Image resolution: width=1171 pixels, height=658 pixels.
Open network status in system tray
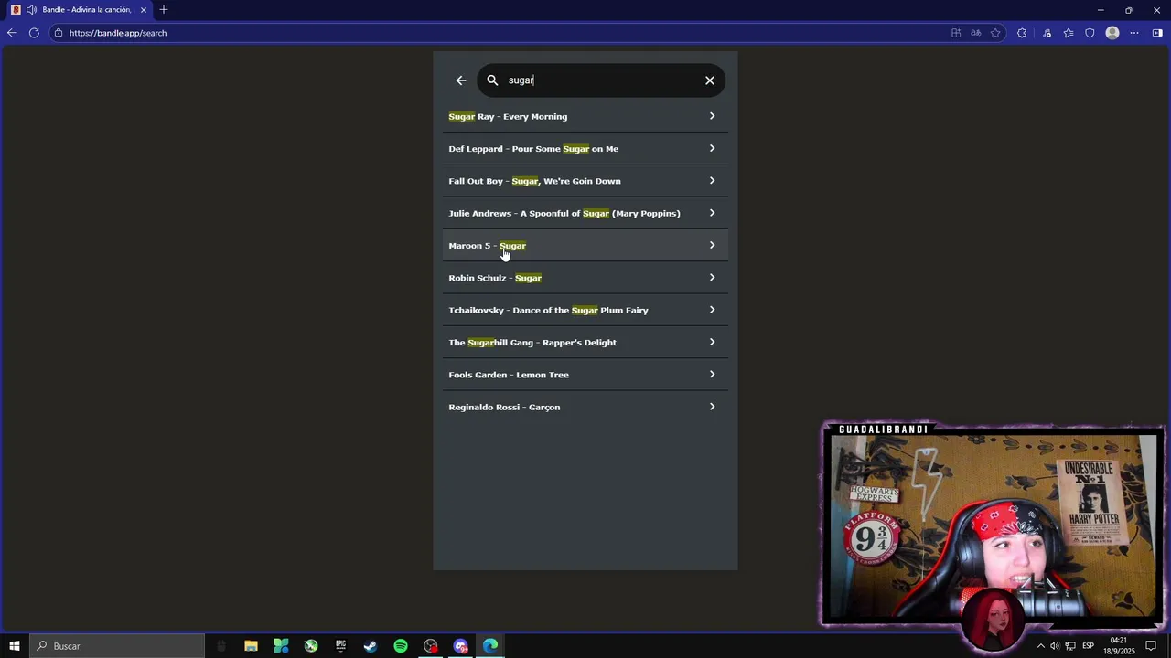(x=1070, y=646)
